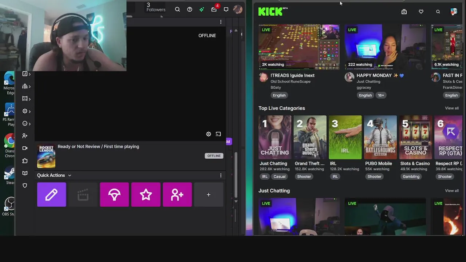Open Kick search magnifier icon

click(438, 12)
